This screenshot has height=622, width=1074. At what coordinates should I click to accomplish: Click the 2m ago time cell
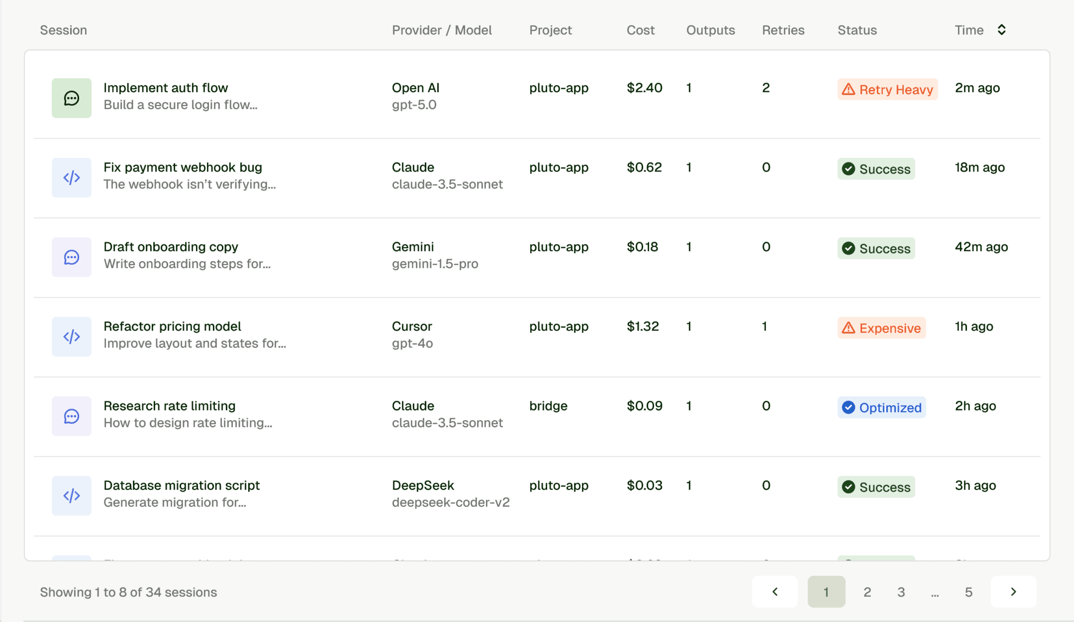(x=977, y=88)
